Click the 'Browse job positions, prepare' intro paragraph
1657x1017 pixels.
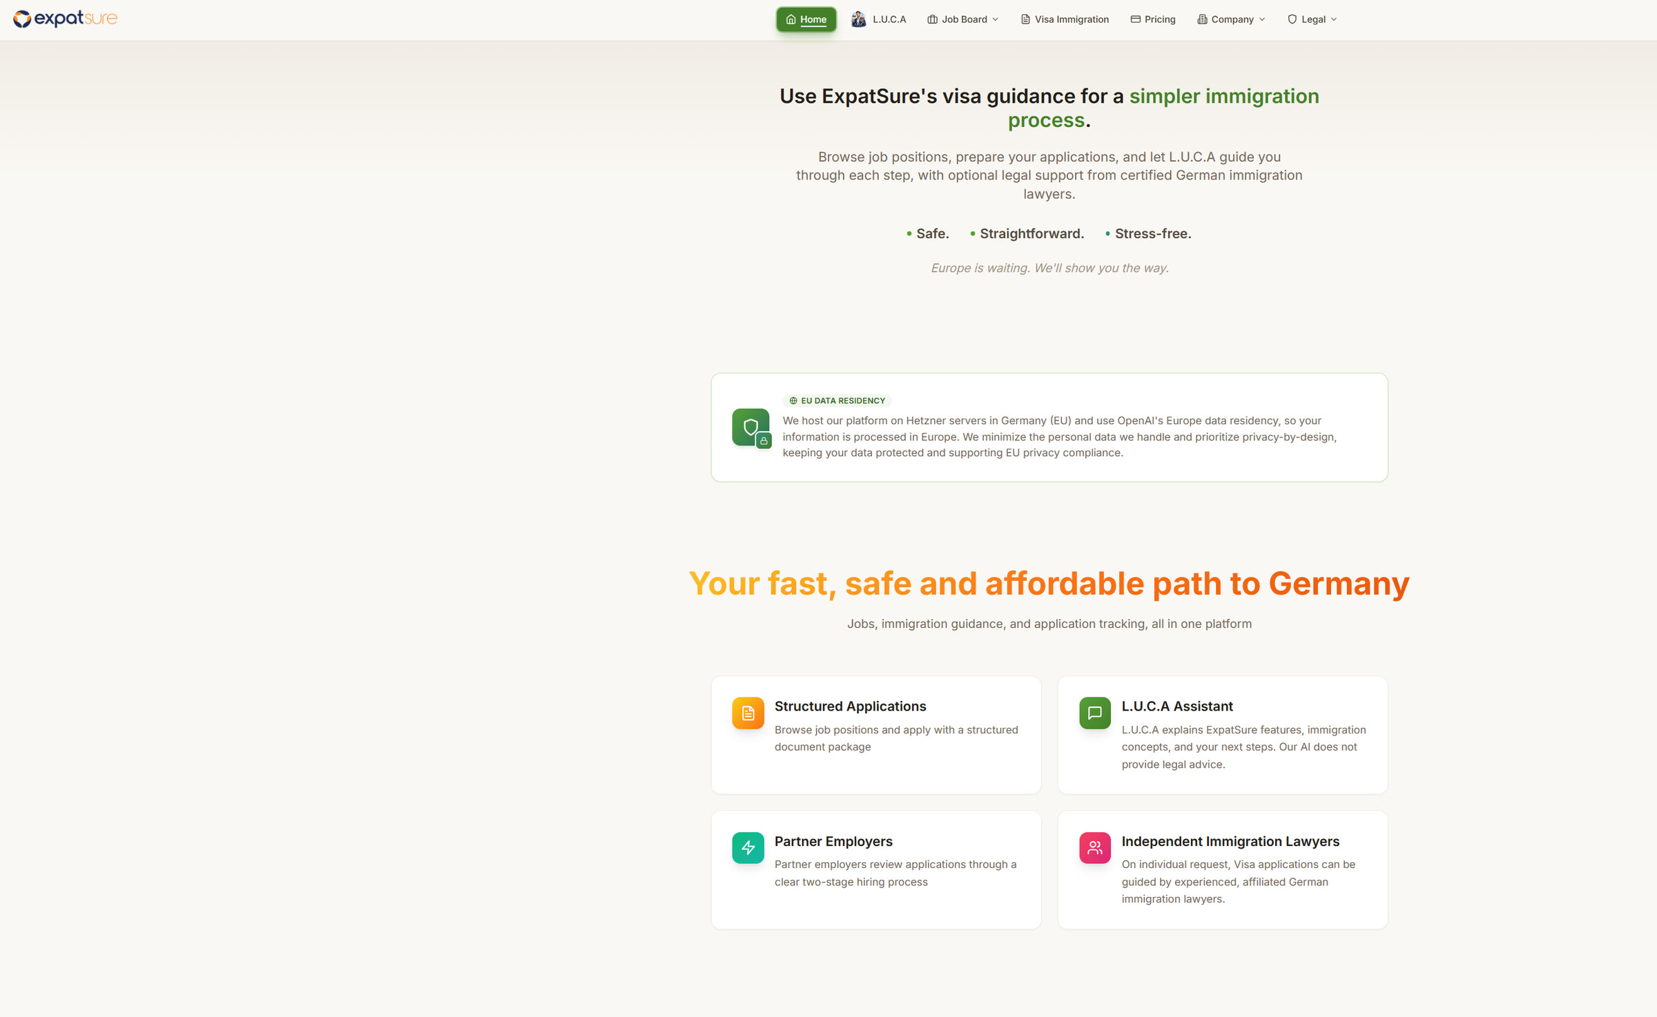click(1049, 175)
